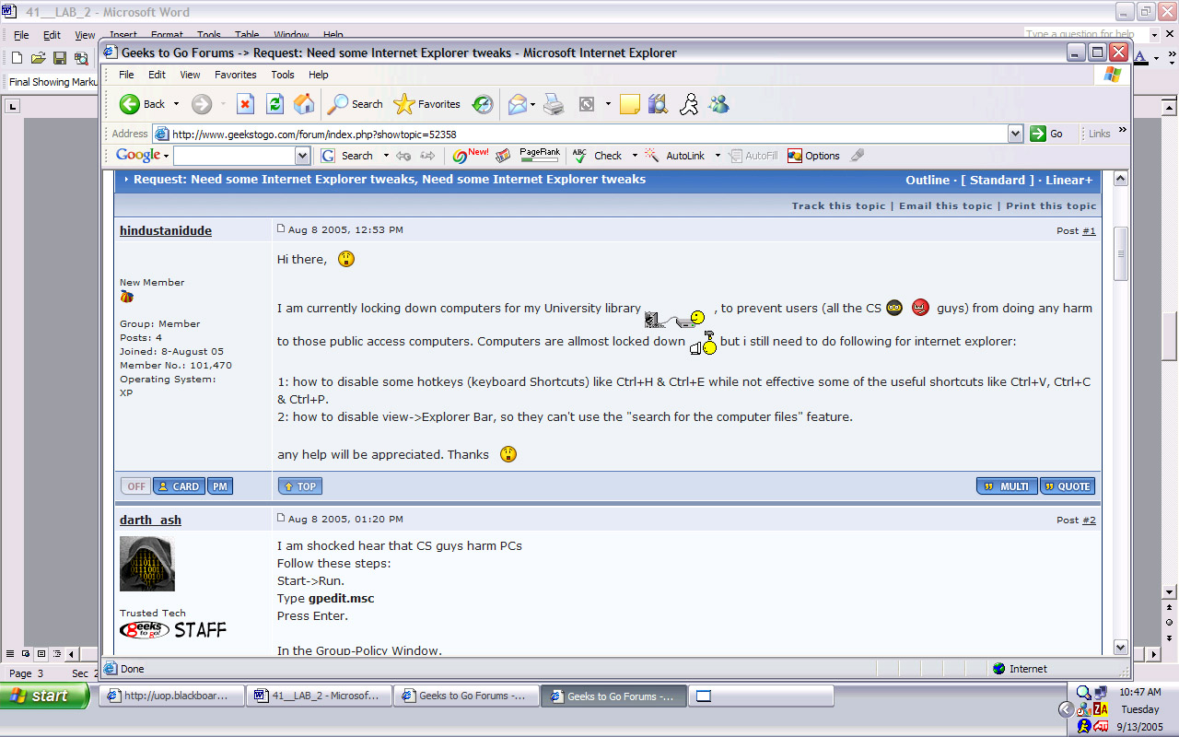Click the Google toolbar New! news icon
This screenshot has width=1179, height=737.
coord(471,155)
